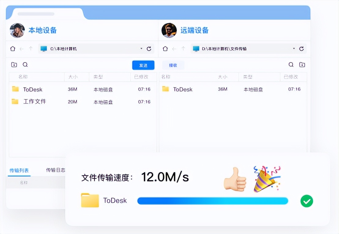Image resolution: width=339 pixels, height=234 pixels.
Task: Click the back navigation arrow on local panel
Action: coord(22,48)
